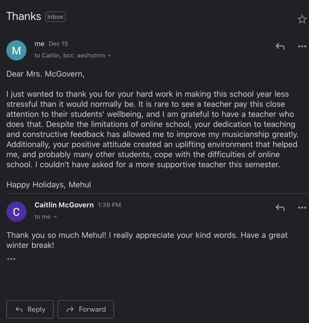Open more options for the Dec 15 message
Viewport: 309px width, 323px height.
[x=302, y=46]
